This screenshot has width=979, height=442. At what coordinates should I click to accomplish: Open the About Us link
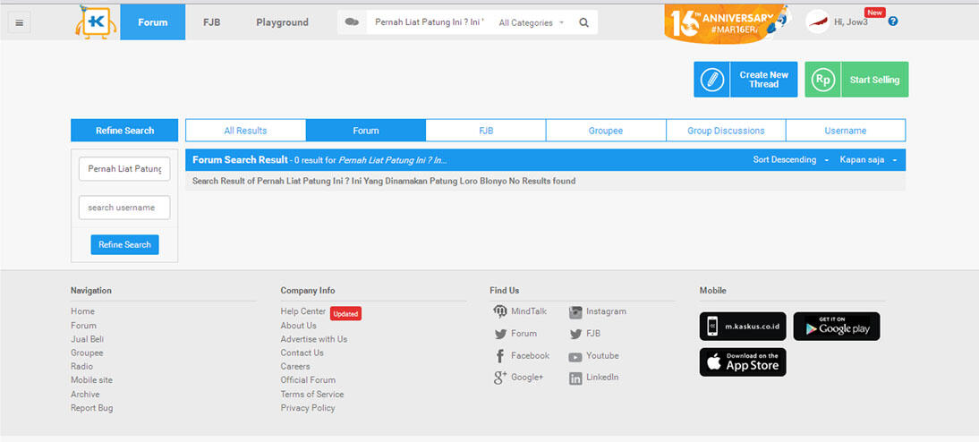(299, 326)
